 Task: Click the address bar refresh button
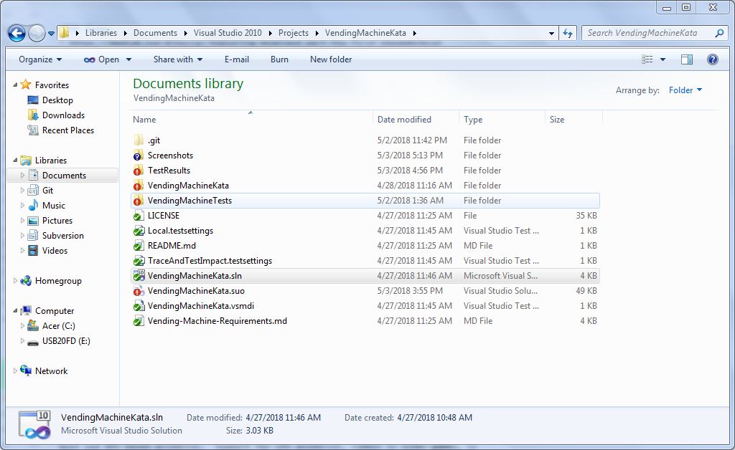[568, 33]
